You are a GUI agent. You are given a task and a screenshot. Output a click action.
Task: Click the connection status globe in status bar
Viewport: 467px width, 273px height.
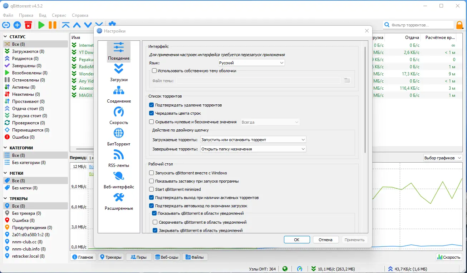coord(285,269)
